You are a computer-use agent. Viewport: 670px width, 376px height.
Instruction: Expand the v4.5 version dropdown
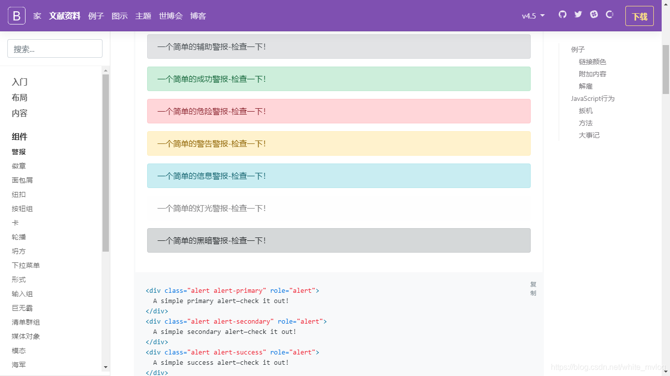(x=533, y=16)
